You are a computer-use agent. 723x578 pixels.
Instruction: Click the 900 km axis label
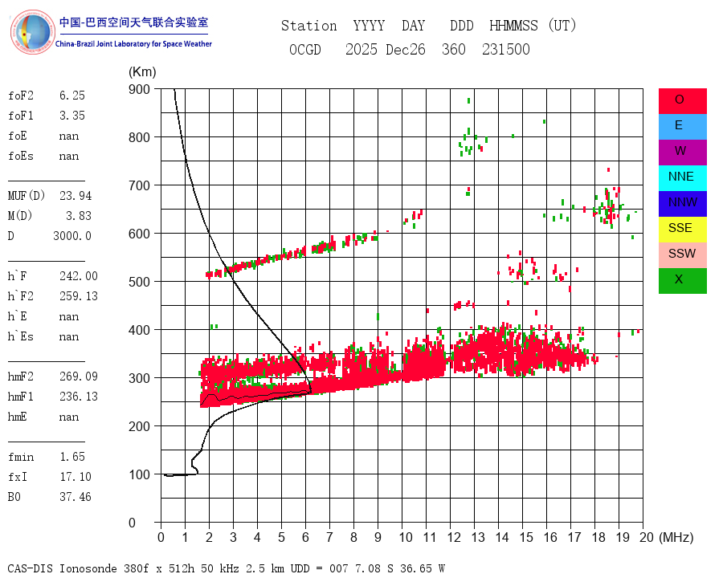[x=139, y=89]
